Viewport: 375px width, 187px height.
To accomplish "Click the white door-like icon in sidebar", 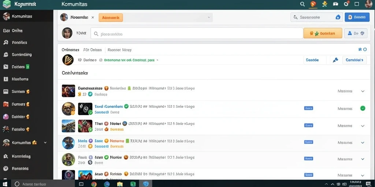I will [6, 79].
